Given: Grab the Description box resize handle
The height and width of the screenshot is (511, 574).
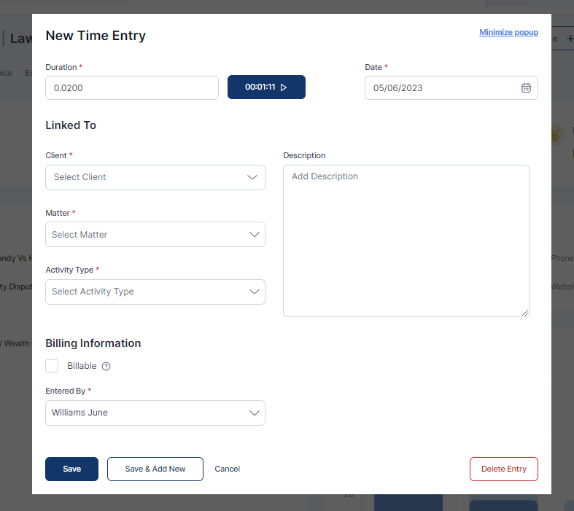Looking at the screenshot, I should coord(524,312).
